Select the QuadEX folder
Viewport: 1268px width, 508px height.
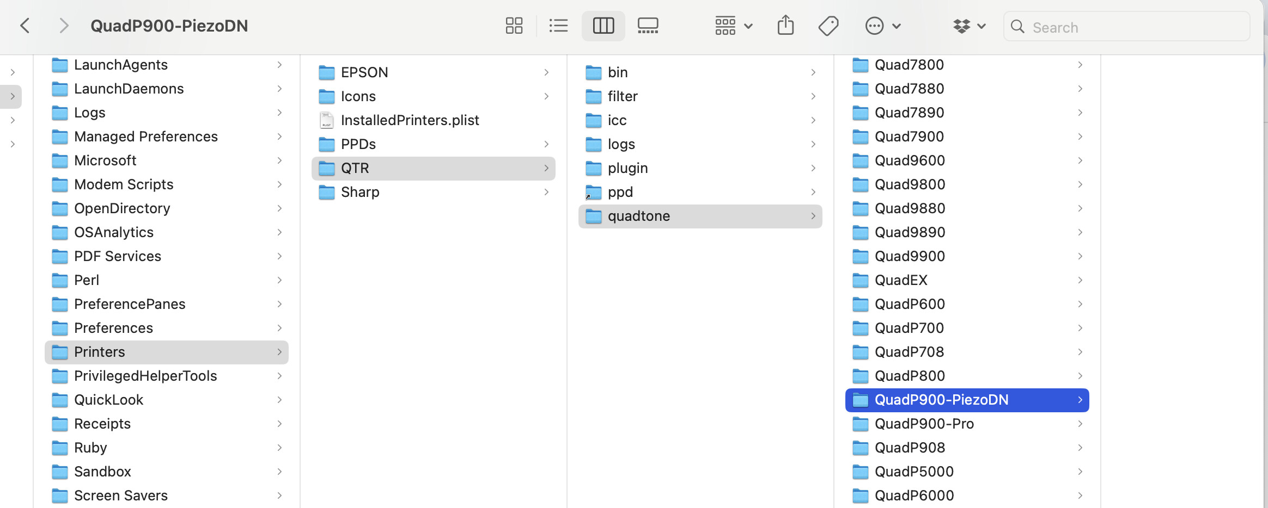click(901, 280)
